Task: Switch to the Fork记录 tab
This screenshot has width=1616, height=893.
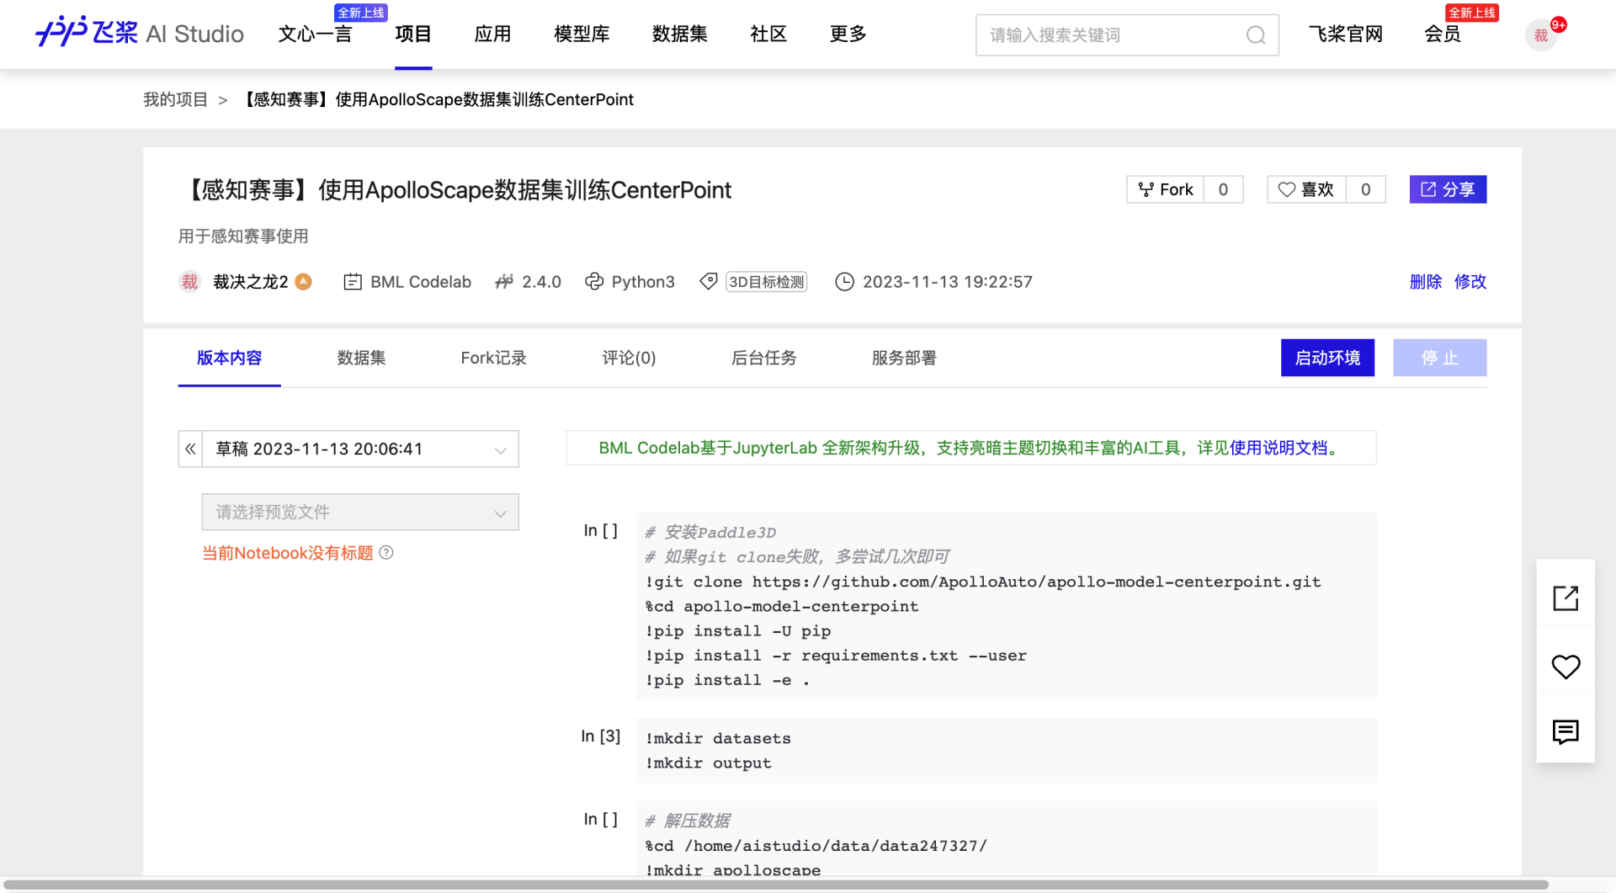Action: coord(493,358)
